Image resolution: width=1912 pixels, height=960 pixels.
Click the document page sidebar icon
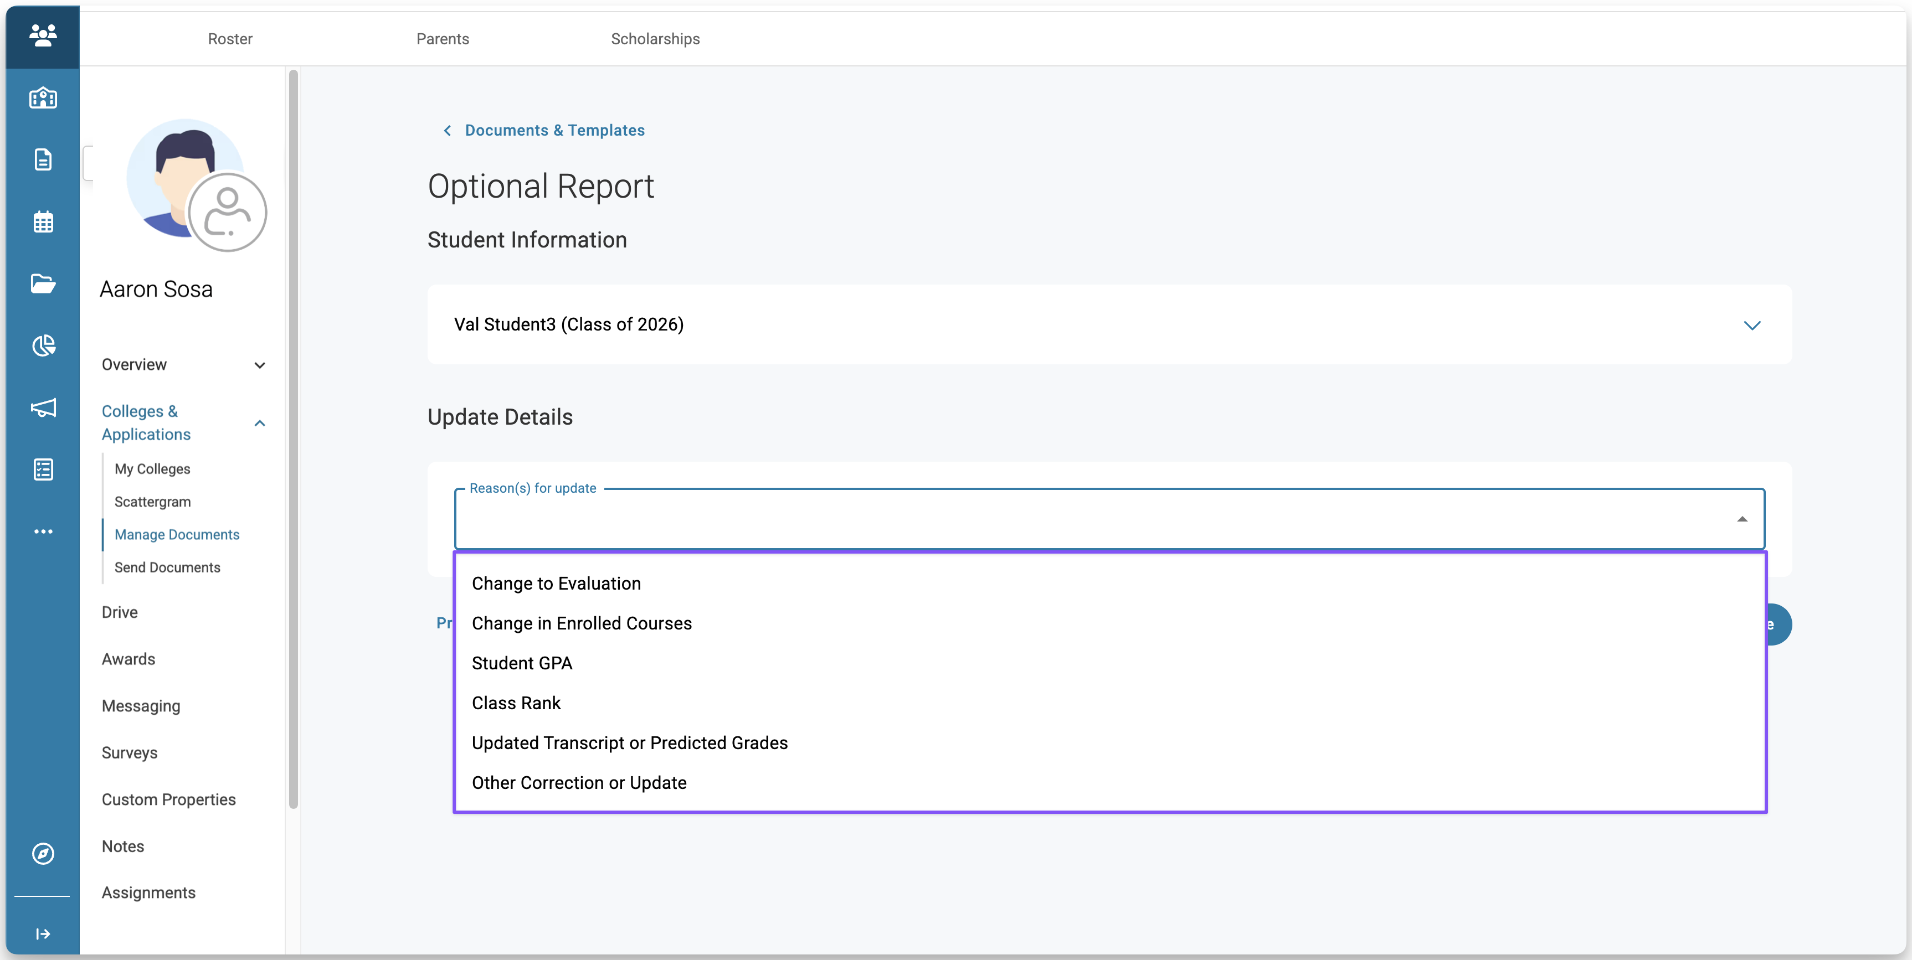[x=43, y=159]
